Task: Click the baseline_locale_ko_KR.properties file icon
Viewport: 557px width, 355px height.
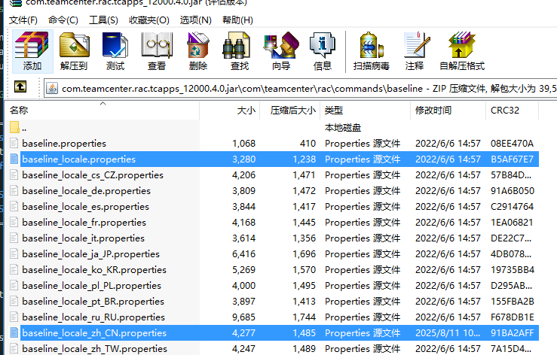Action: click(x=14, y=269)
